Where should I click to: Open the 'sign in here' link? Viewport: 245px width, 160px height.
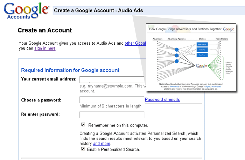pyautogui.click(x=45, y=48)
